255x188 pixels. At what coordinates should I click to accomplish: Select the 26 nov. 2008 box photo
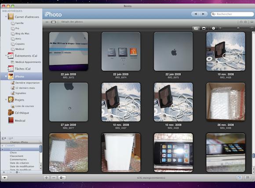(226, 102)
